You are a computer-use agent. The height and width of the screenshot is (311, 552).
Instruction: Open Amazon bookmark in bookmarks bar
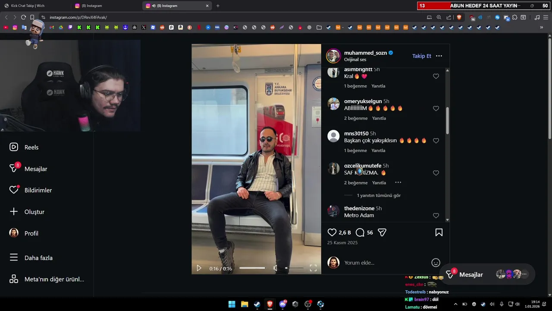180,27
